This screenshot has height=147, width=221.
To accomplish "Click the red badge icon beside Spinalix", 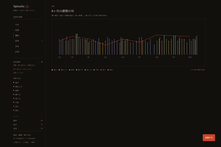I will (27, 7).
